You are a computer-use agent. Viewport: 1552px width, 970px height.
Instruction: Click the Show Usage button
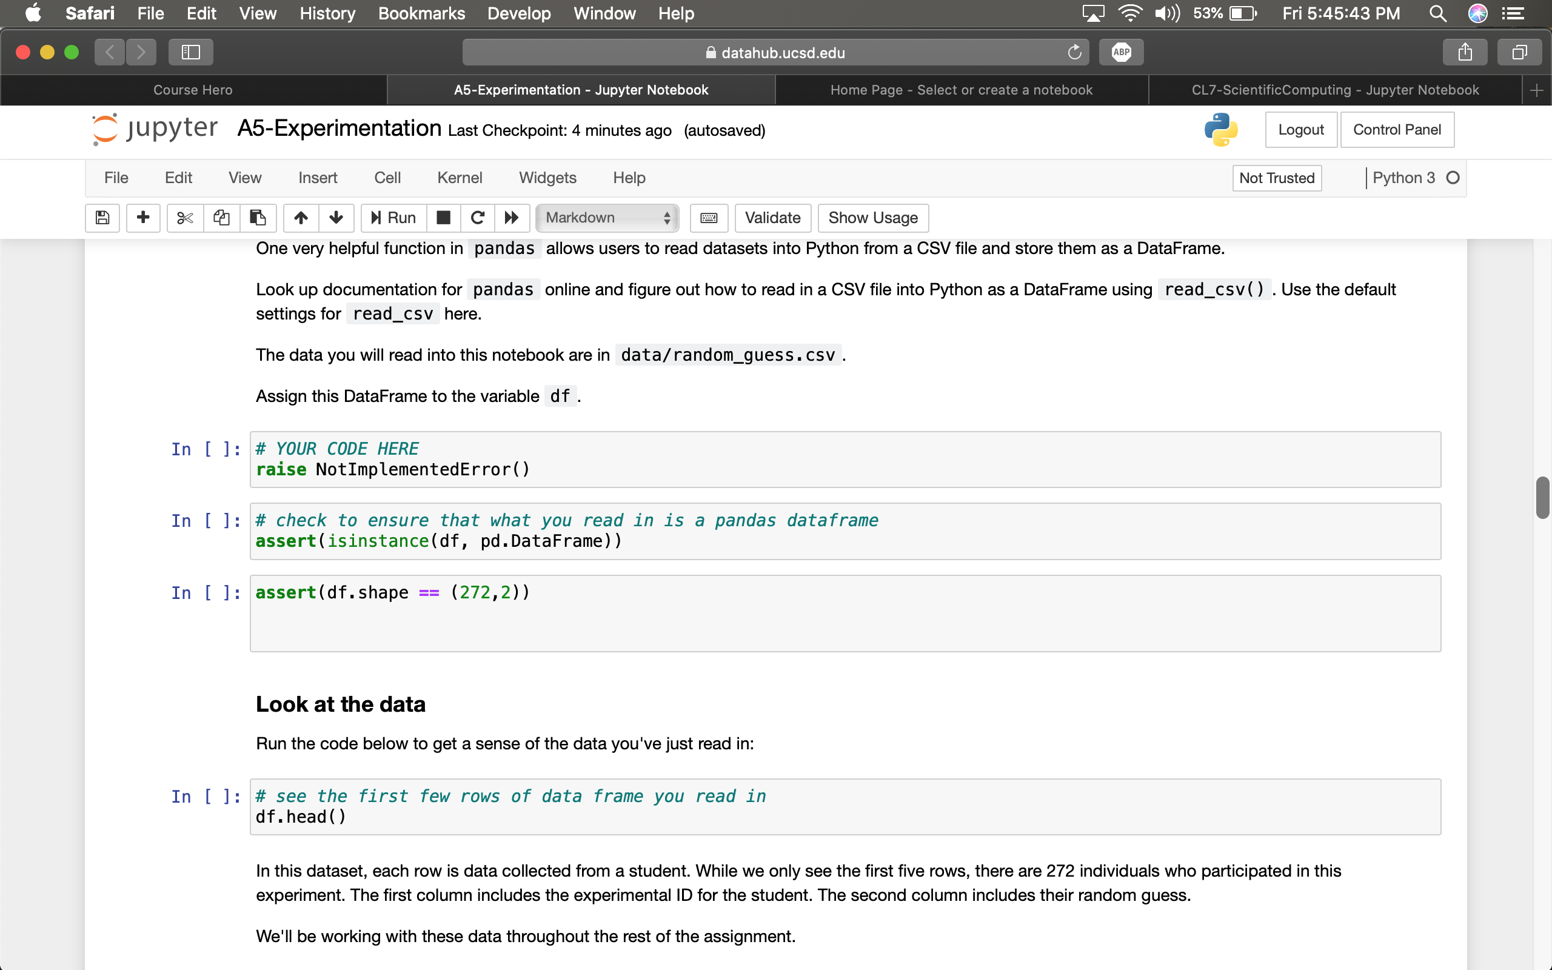872,217
